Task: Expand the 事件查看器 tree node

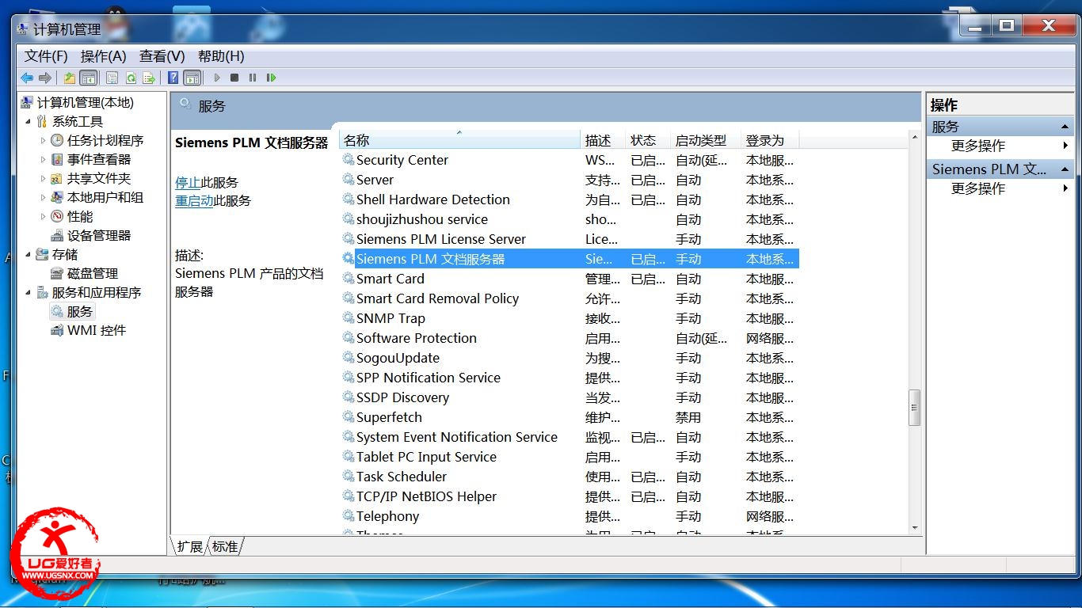Action: point(43,160)
